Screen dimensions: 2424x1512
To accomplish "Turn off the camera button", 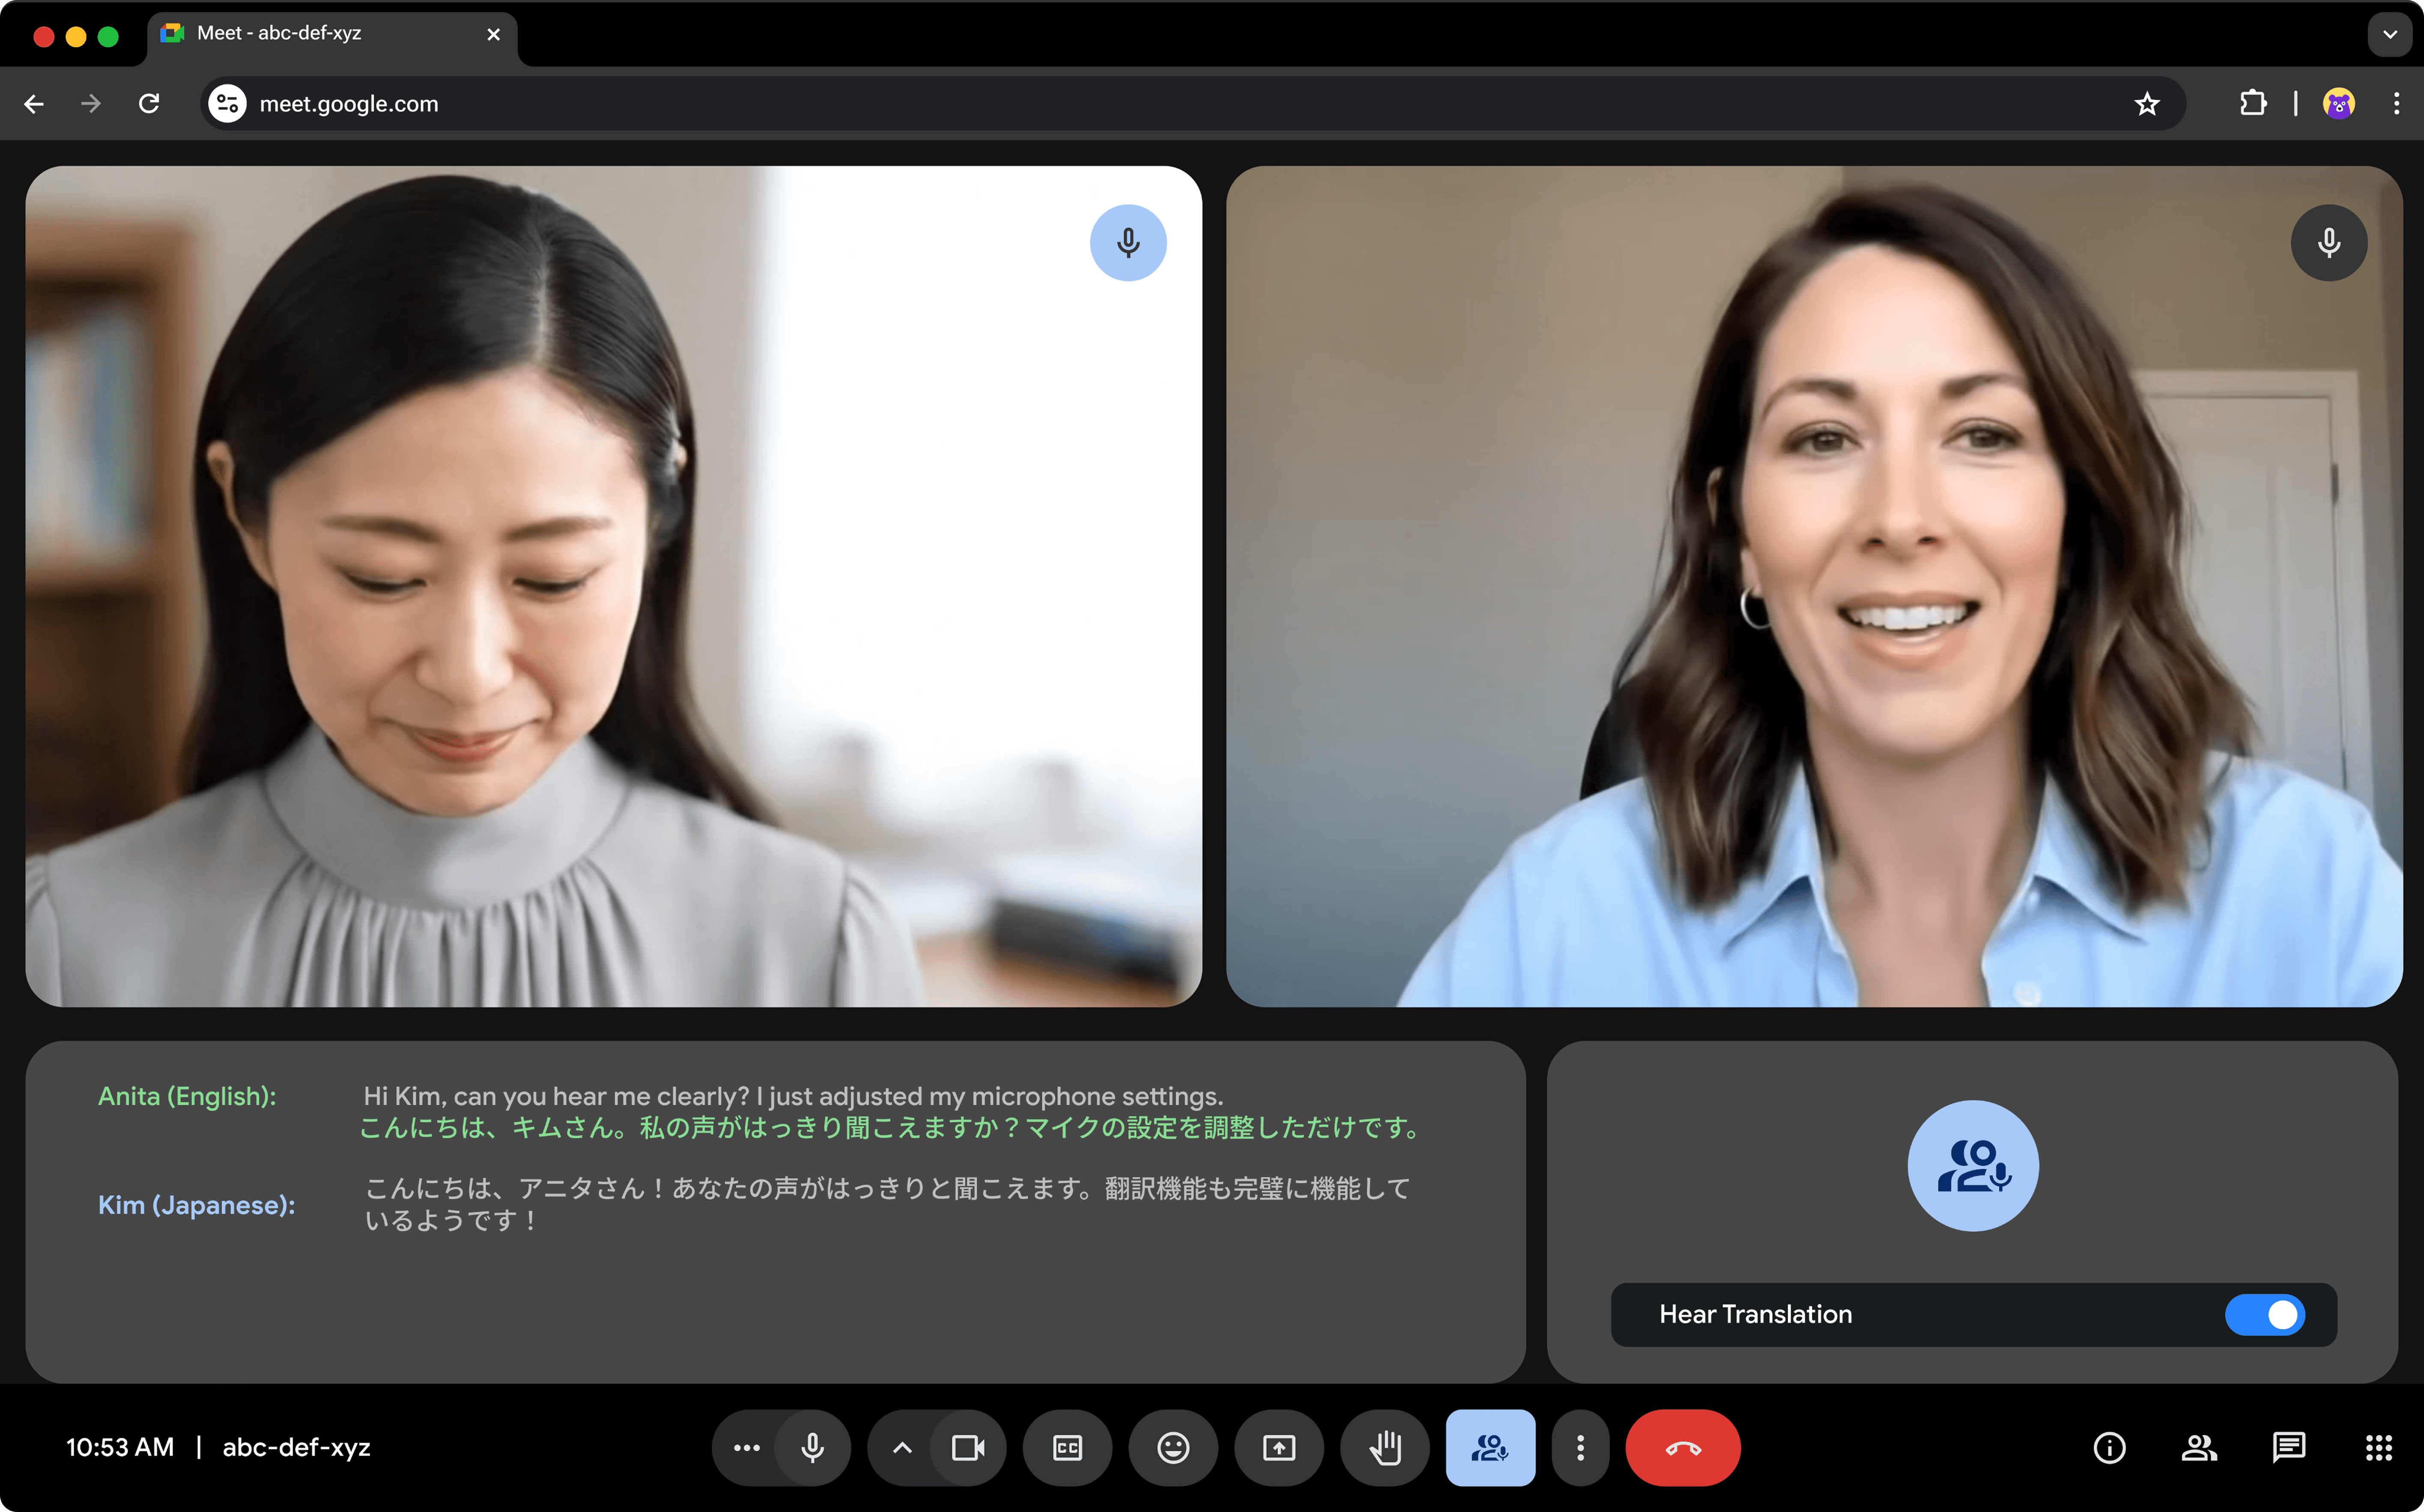I will [x=967, y=1447].
